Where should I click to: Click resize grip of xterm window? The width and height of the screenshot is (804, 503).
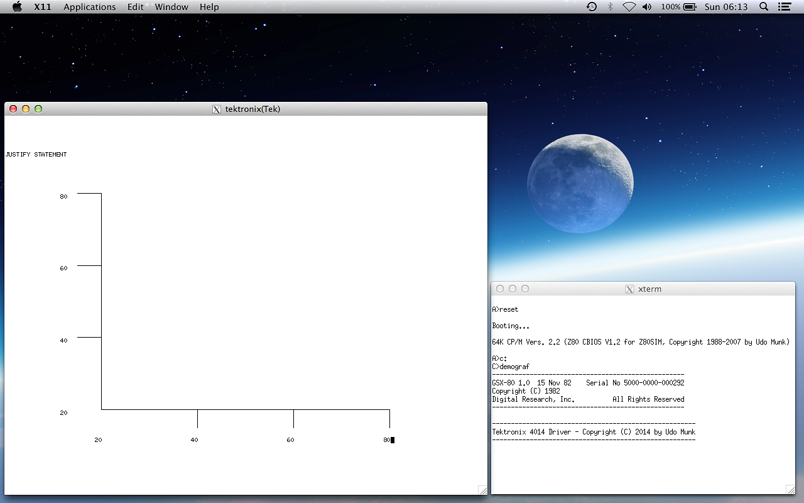click(790, 489)
